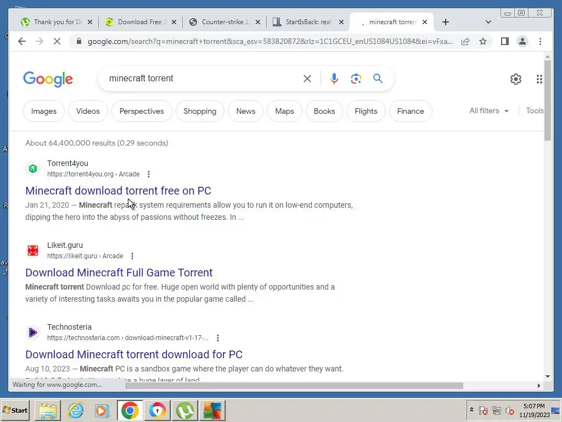Image resolution: width=562 pixels, height=422 pixels.
Task: Open Windows Explorer from taskbar
Action: click(48, 410)
